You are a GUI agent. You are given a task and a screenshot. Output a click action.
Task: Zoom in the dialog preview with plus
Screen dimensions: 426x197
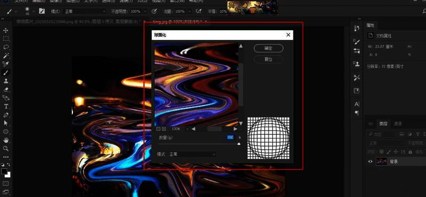(x=164, y=129)
